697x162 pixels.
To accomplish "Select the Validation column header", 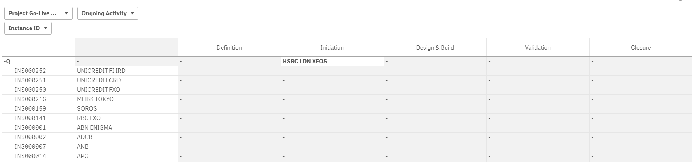I will pyautogui.click(x=538, y=48).
